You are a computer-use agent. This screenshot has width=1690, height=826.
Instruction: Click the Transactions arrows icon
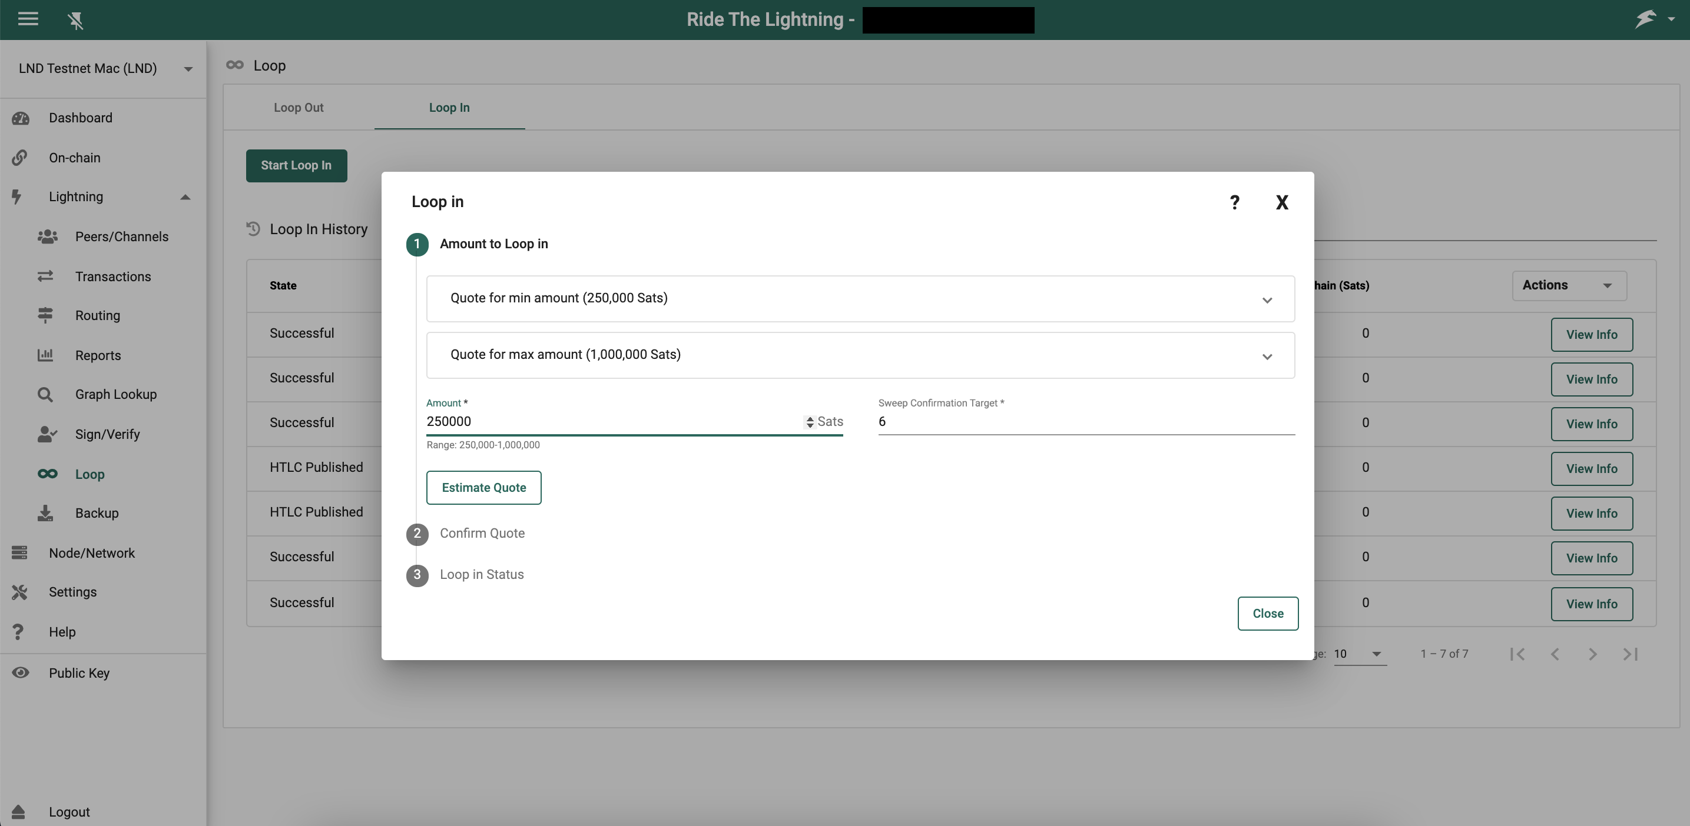pyautogui.click(x=45, y=277)
